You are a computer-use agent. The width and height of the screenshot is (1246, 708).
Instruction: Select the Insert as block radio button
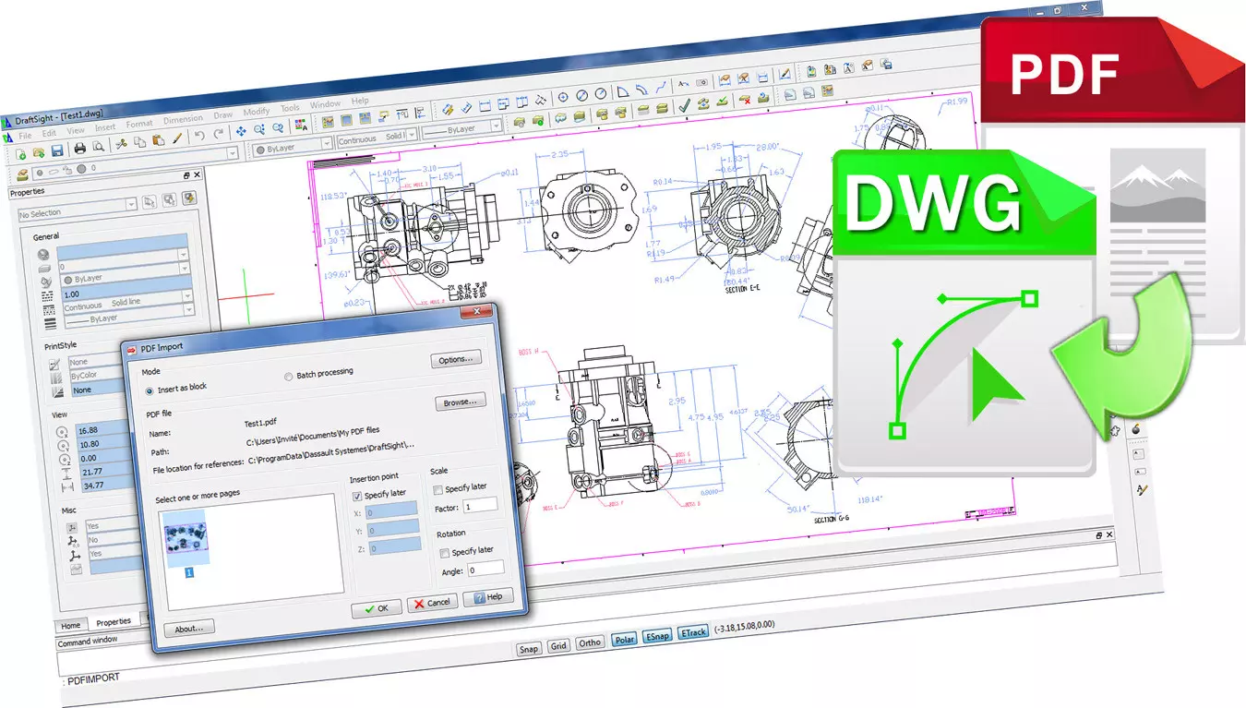tap(150, 390)
